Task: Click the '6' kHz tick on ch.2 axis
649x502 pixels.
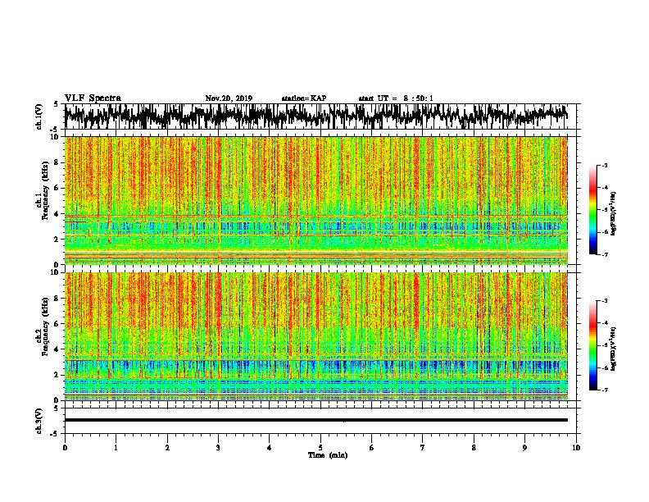Action: [57, 323]
